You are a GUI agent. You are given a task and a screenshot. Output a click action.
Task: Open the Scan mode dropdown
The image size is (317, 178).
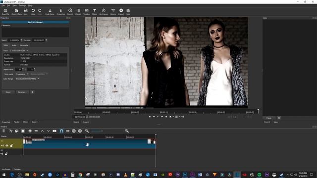(x=22, y=74)
